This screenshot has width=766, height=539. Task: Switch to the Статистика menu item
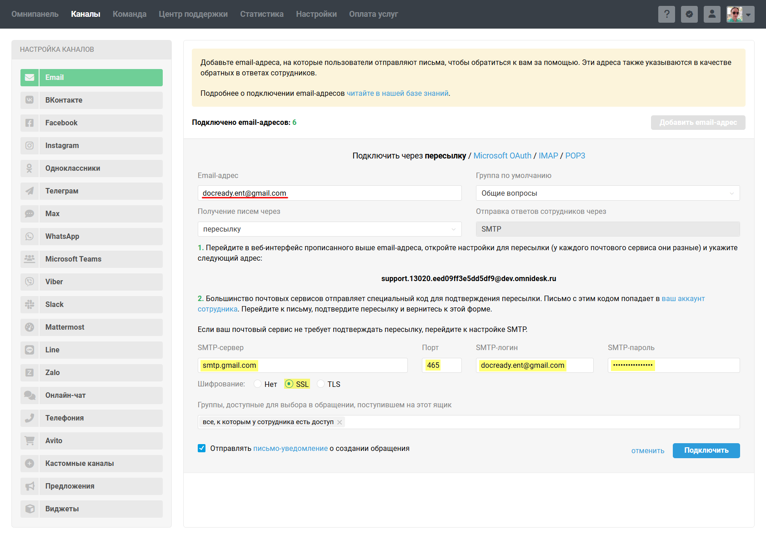pyautogui.click(x=262, y=14)
